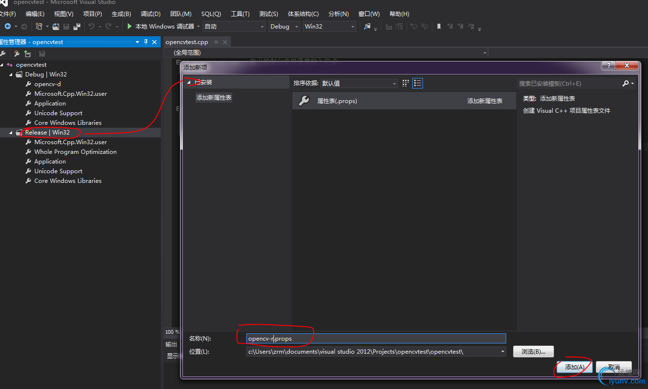Select 添加新属性表 in dialog tree

click(x=214, y=98)
